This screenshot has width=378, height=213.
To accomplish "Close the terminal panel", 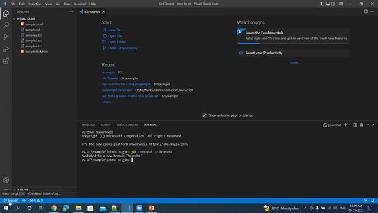I will pyautogui.click(x=373, y=125).
